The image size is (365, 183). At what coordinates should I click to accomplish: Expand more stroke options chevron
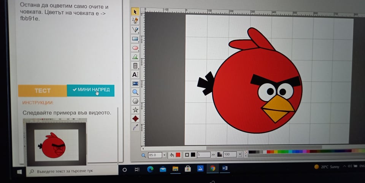(213, 155)
